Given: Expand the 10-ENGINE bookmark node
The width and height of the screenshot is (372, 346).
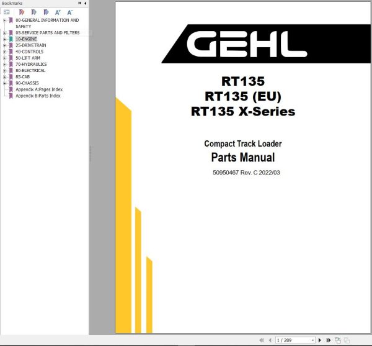Looking at the screenshot, I should [x=4, y=39].
